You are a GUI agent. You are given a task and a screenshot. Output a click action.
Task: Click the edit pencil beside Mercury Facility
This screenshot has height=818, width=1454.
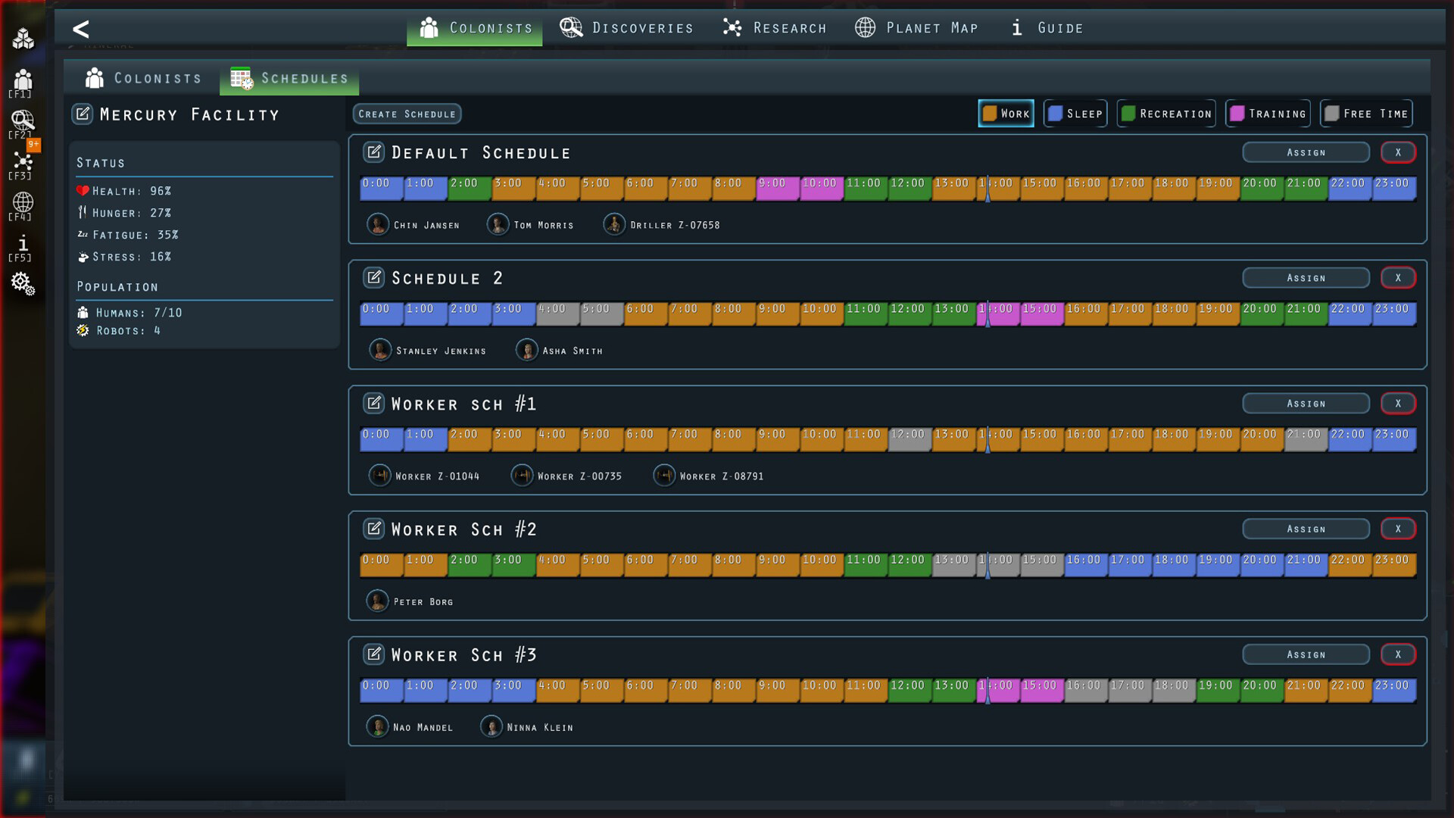(83, 114)
